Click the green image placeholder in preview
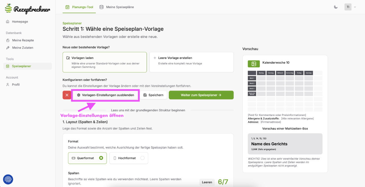The width and height of the screenshot is (365, 187). (254, 64)
